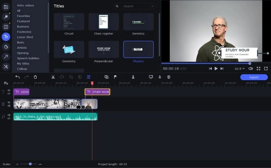Open the 16:9 aspect ratio dropdown
Viewport: 271px width, 168px height.
click(240, 68)
